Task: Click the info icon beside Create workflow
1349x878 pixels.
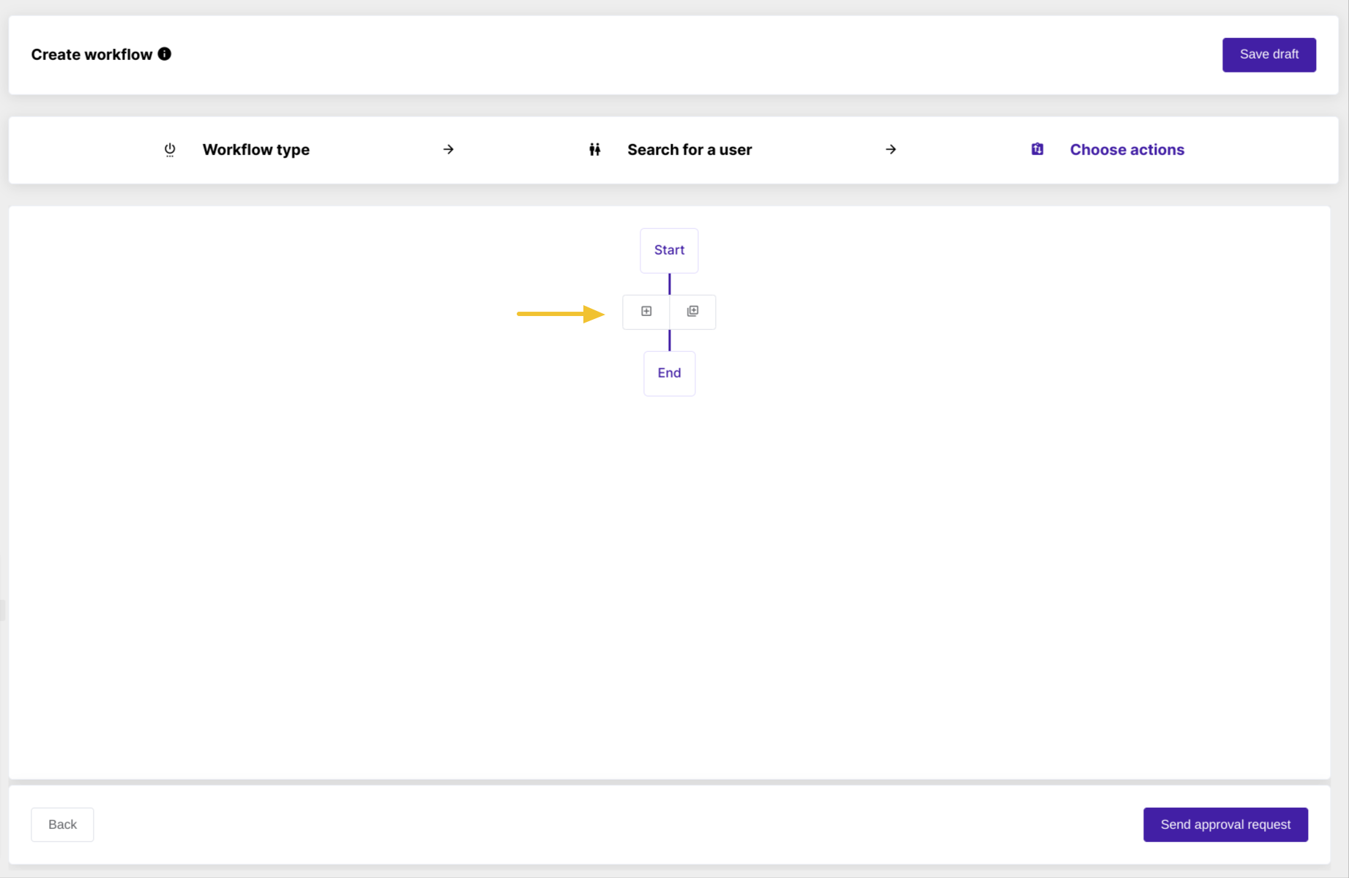Action: (165, 54)
